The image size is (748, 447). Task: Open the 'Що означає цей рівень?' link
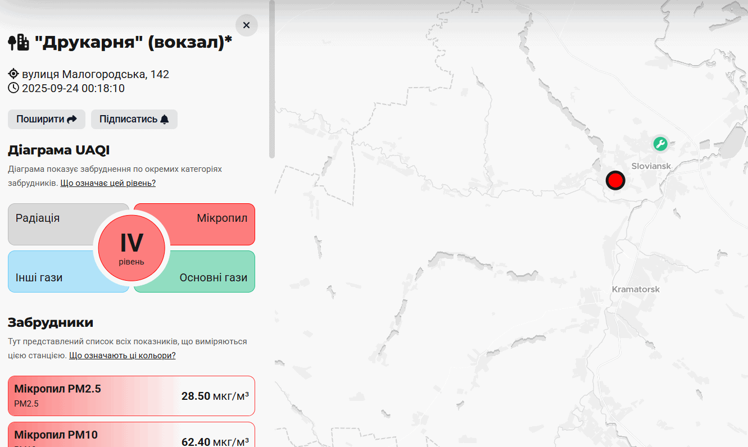tap(108, 183)
